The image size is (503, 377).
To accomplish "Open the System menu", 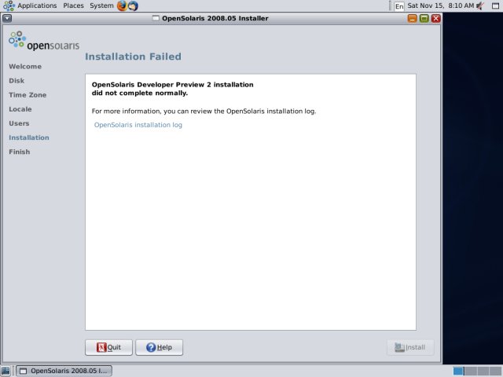I will [101, 5].
